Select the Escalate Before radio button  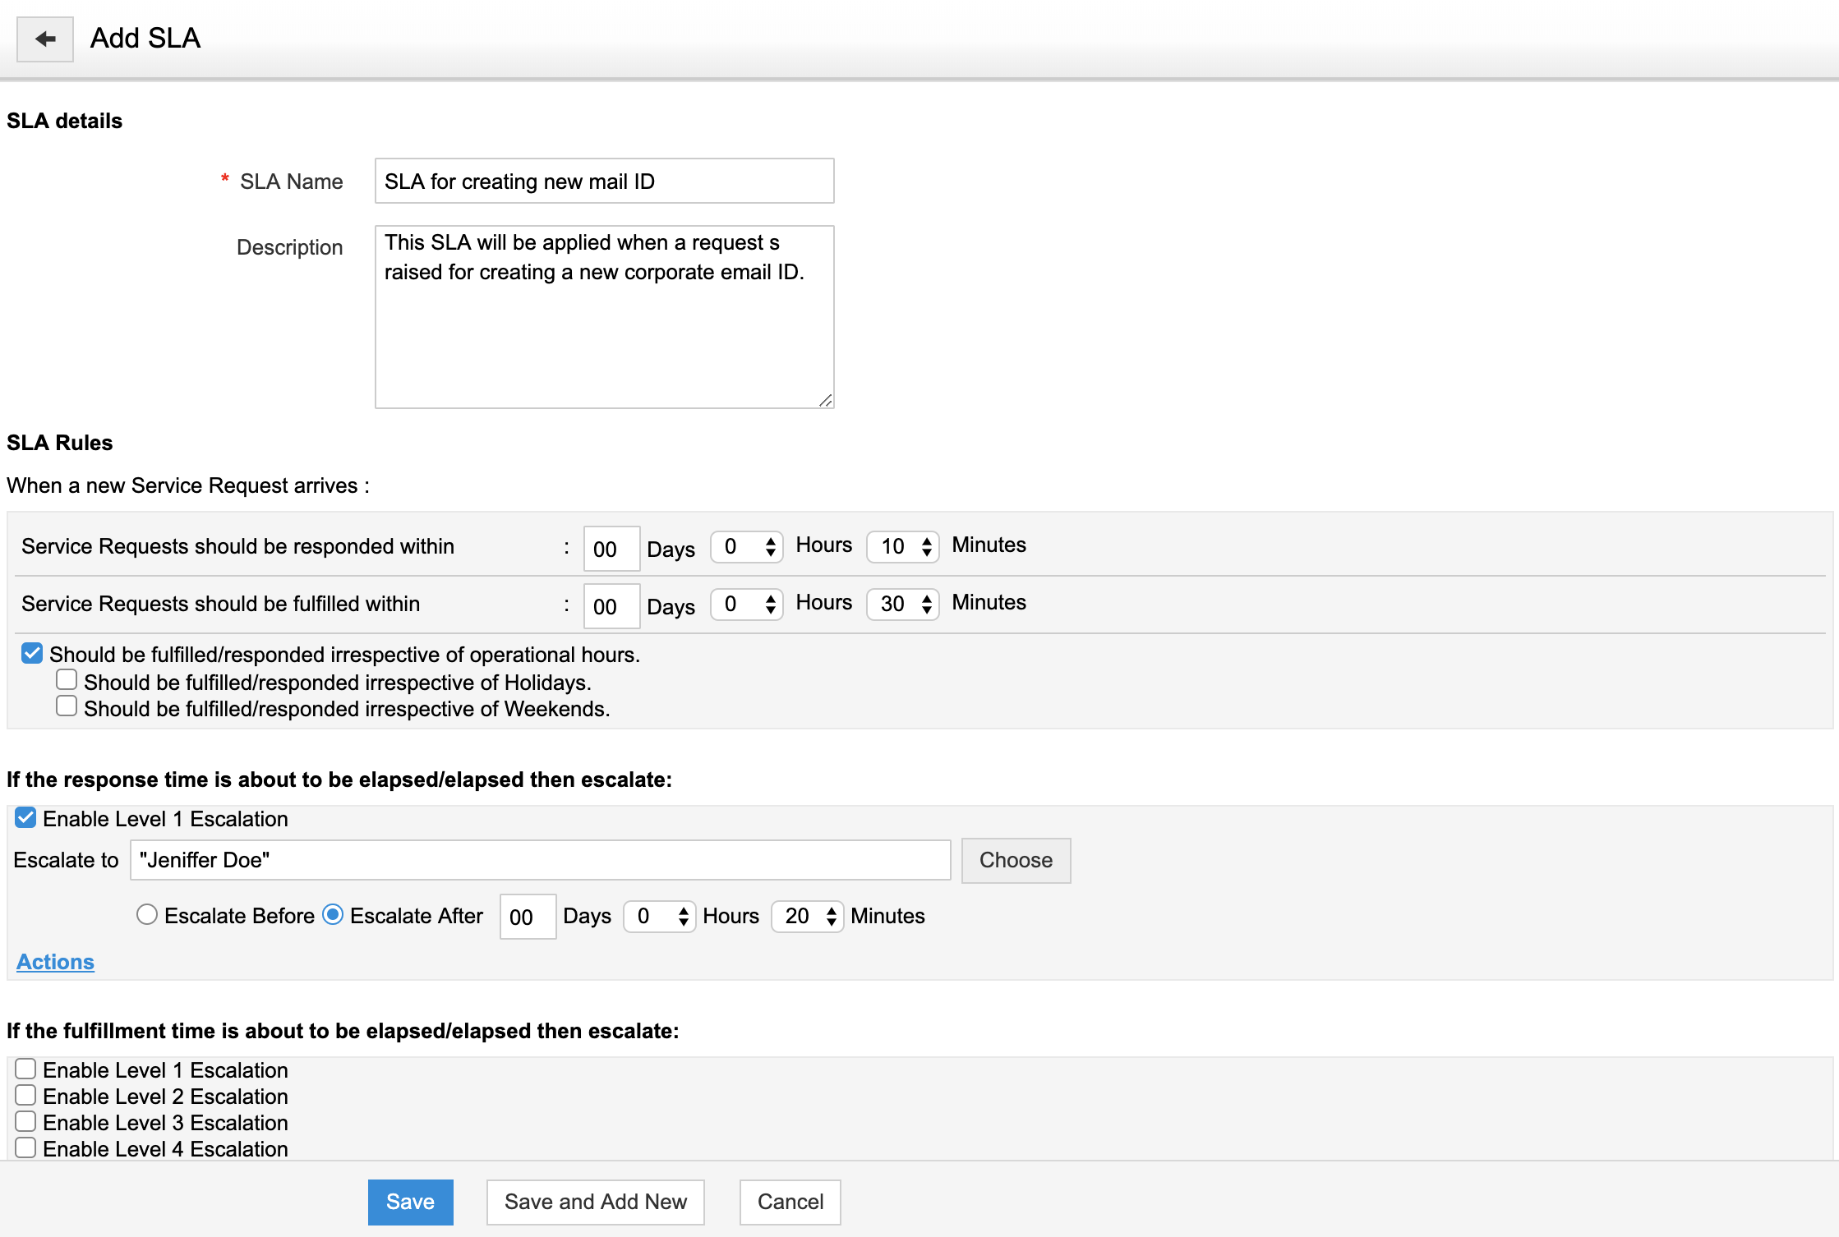tap(147, 915)
